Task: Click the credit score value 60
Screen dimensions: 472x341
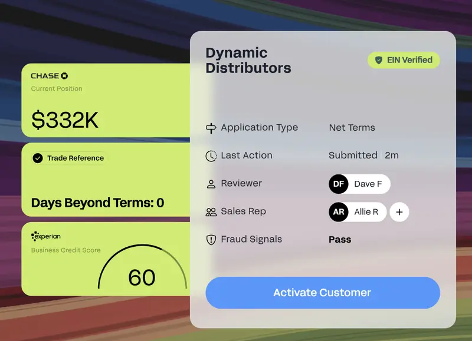Action: click(142, 277)
